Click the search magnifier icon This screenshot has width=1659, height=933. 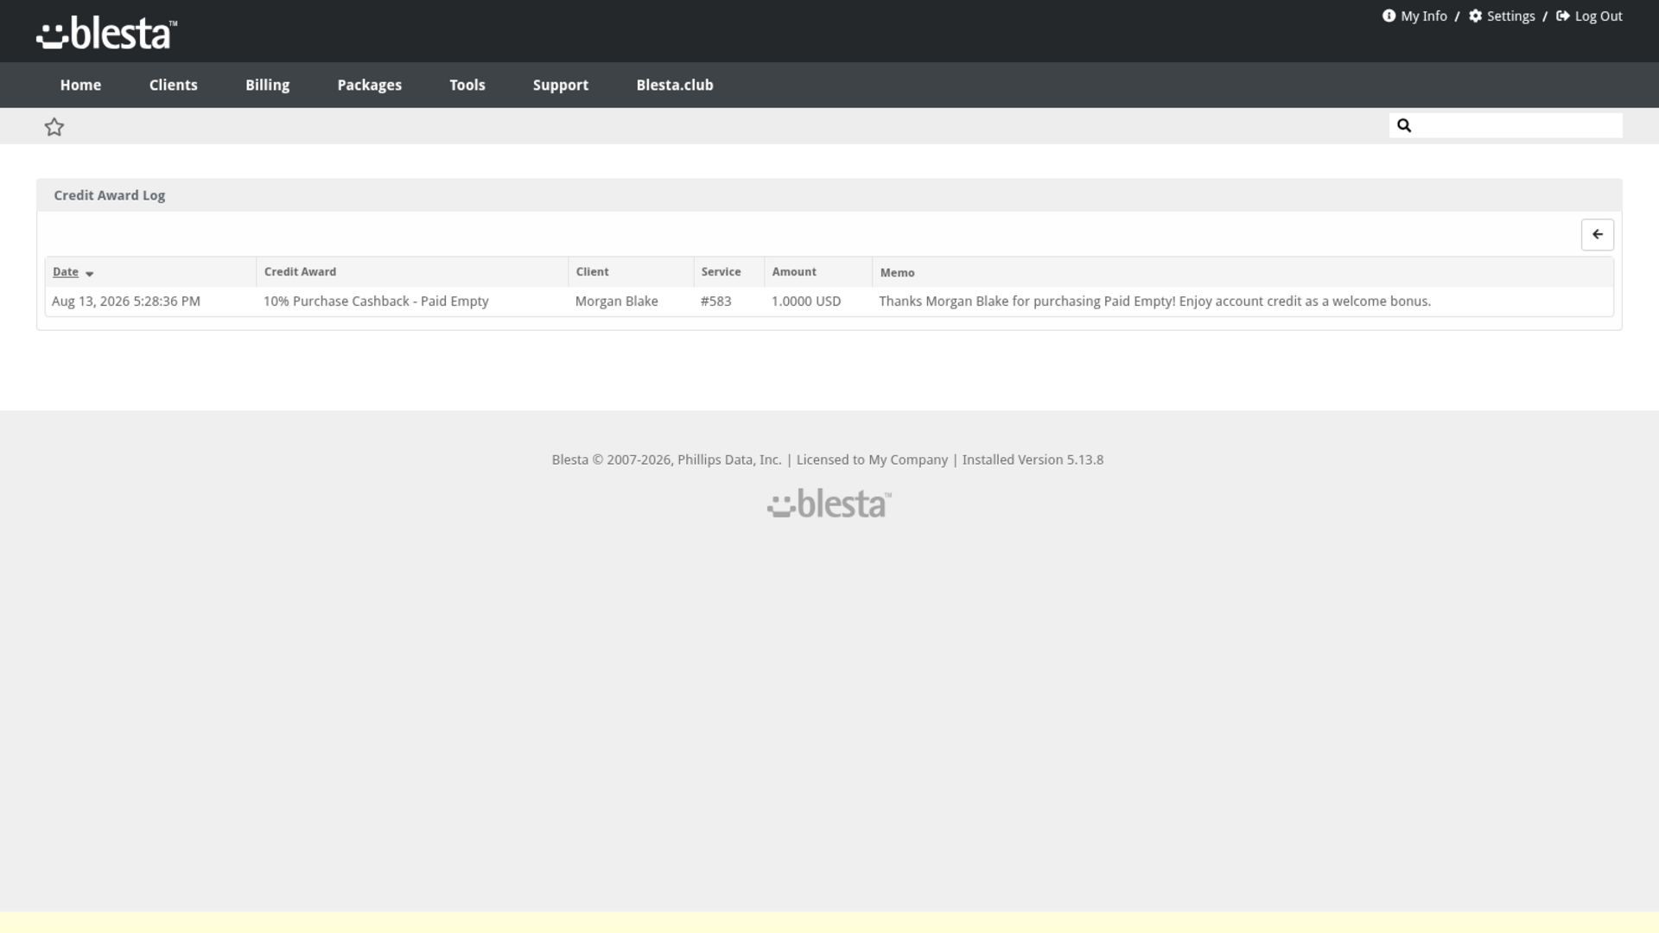[1404, 125]
